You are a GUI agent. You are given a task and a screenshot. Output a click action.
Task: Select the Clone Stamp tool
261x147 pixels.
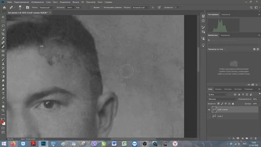point(3,64)
